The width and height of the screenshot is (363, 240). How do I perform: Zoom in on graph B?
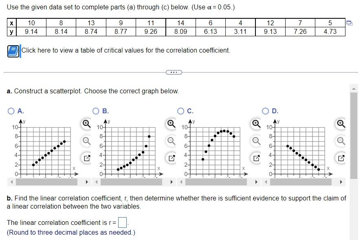point(172,123)
